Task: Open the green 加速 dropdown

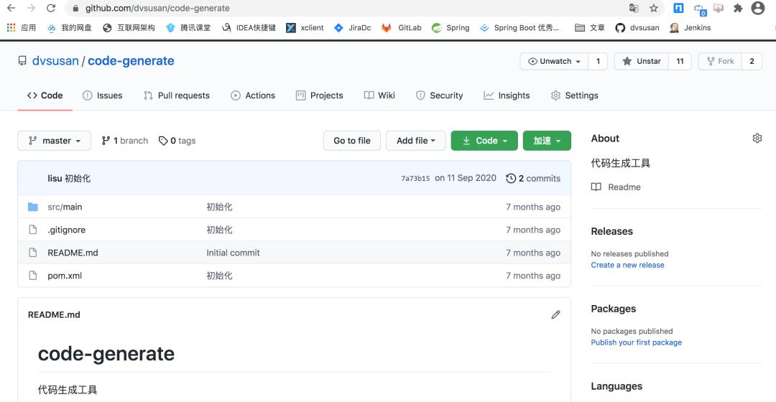Action: pyautogui.click(x=547, y=141)
